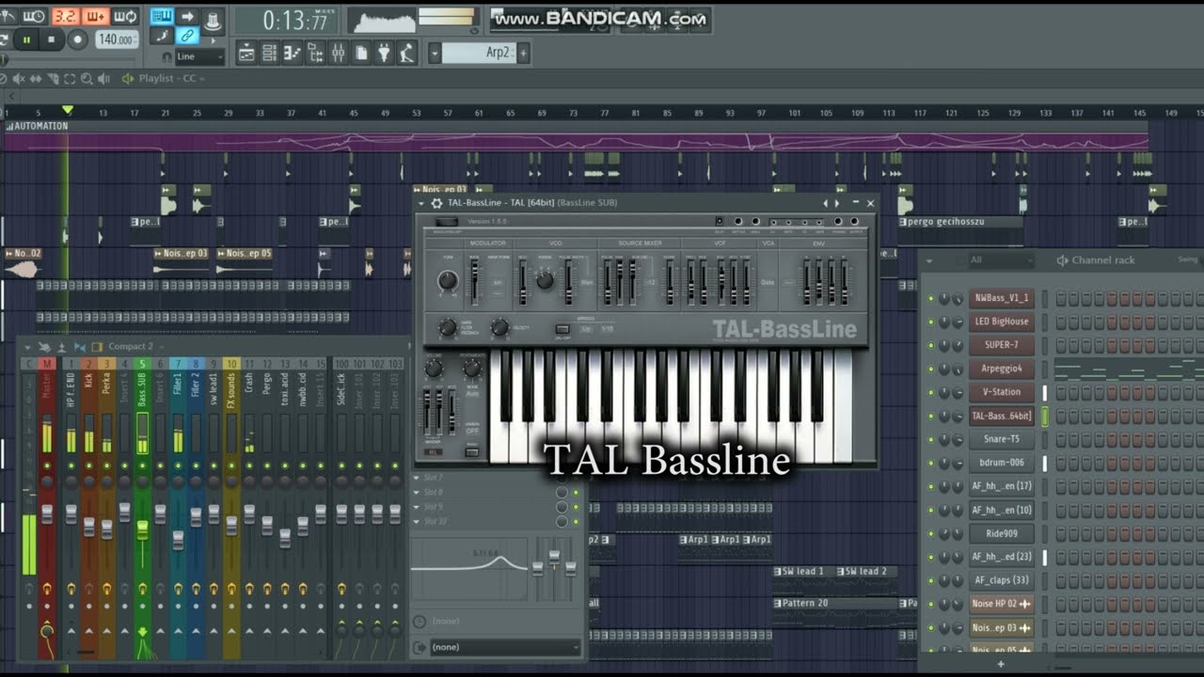Open the TAL-BassLine plugin options gear
The width and height of the screenshot is (1204, 677).
436,203
